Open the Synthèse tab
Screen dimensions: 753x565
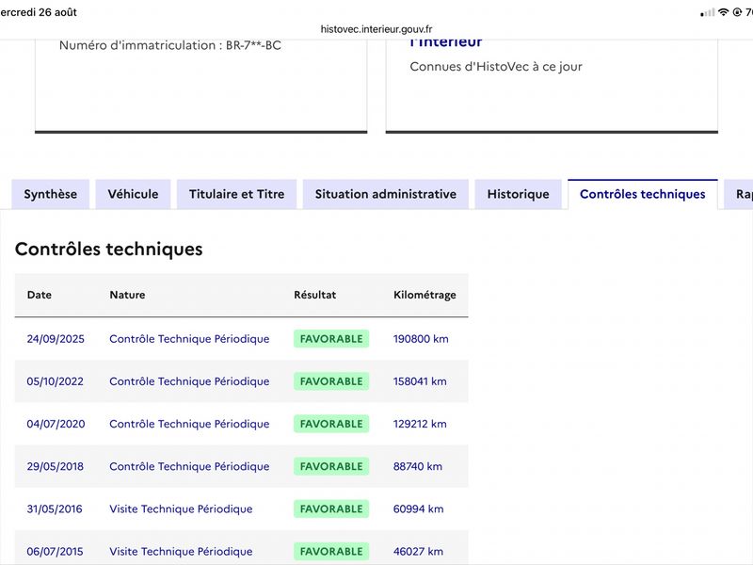tap(51, 194)
